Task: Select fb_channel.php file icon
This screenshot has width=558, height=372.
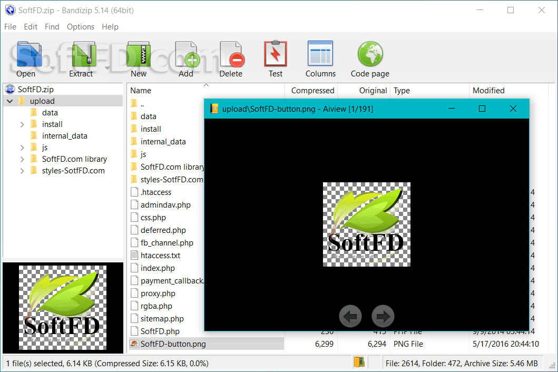Action: coord(134,243)
